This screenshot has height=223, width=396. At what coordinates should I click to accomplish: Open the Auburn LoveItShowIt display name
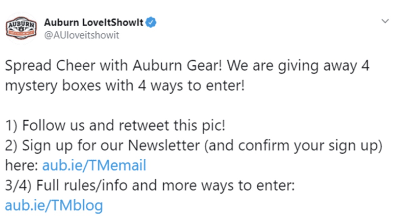[94, 23]
